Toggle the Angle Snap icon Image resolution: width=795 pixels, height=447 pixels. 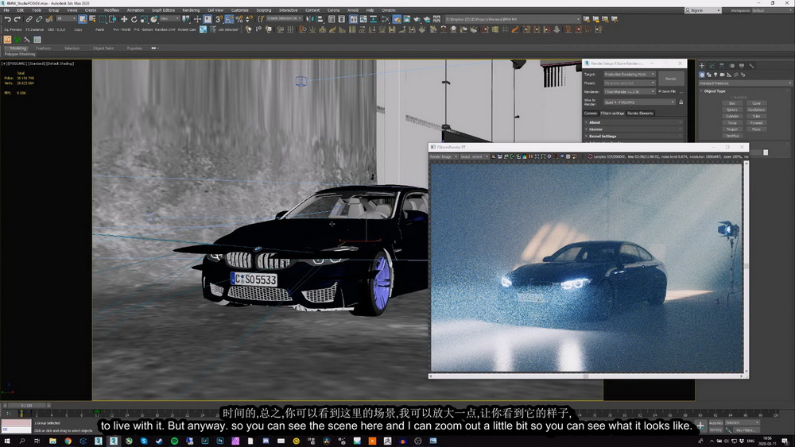tap(229, 19)
